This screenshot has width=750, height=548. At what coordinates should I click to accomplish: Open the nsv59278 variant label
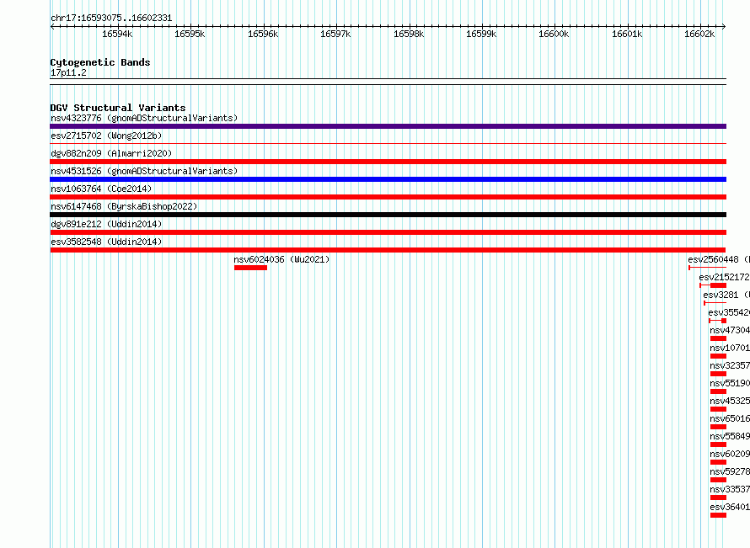click(x=730, y=471)
